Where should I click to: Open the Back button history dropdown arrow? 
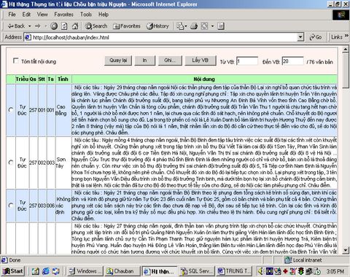[29, 26]
